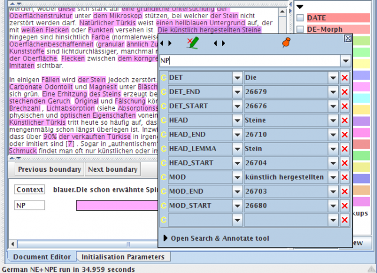Remove the HEAD_LEMMA feature with red X
Screen dimensions: 377x273
pyautogui.click(x=345, y=149)
